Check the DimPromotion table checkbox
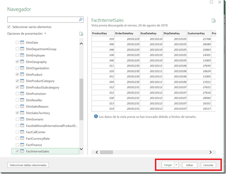The height and width of the screenshot is (174, 226). 17,94
